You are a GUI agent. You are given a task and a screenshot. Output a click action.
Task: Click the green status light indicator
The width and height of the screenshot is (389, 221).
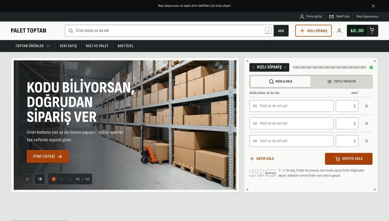371,67
